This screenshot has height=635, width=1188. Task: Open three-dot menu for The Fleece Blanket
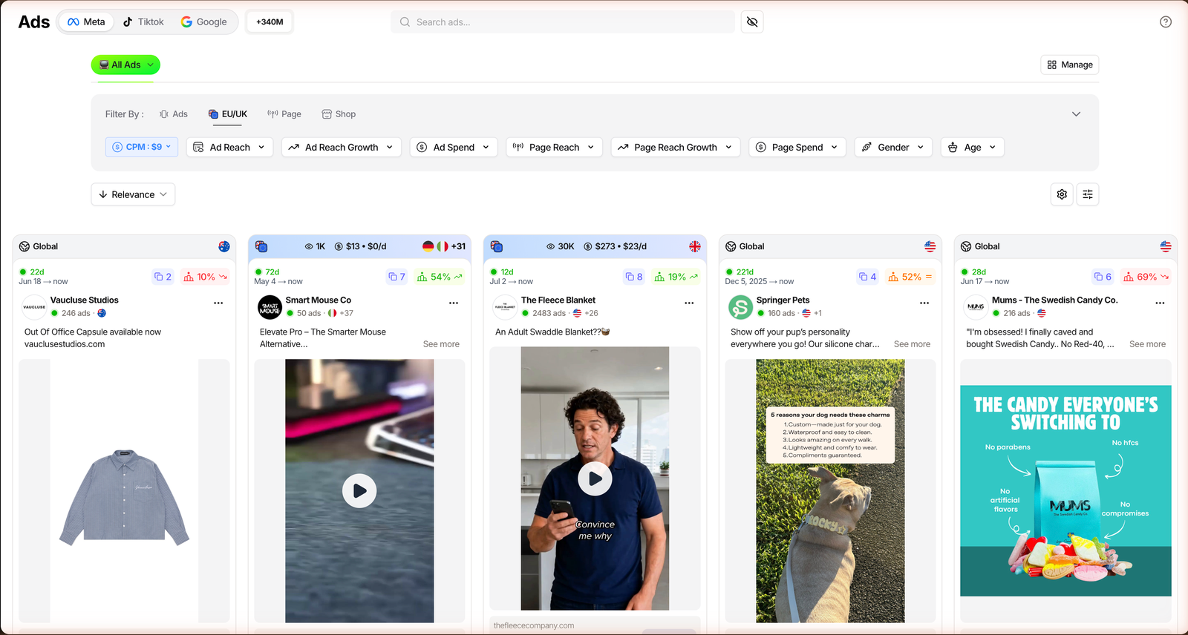[x=689, y=303]
